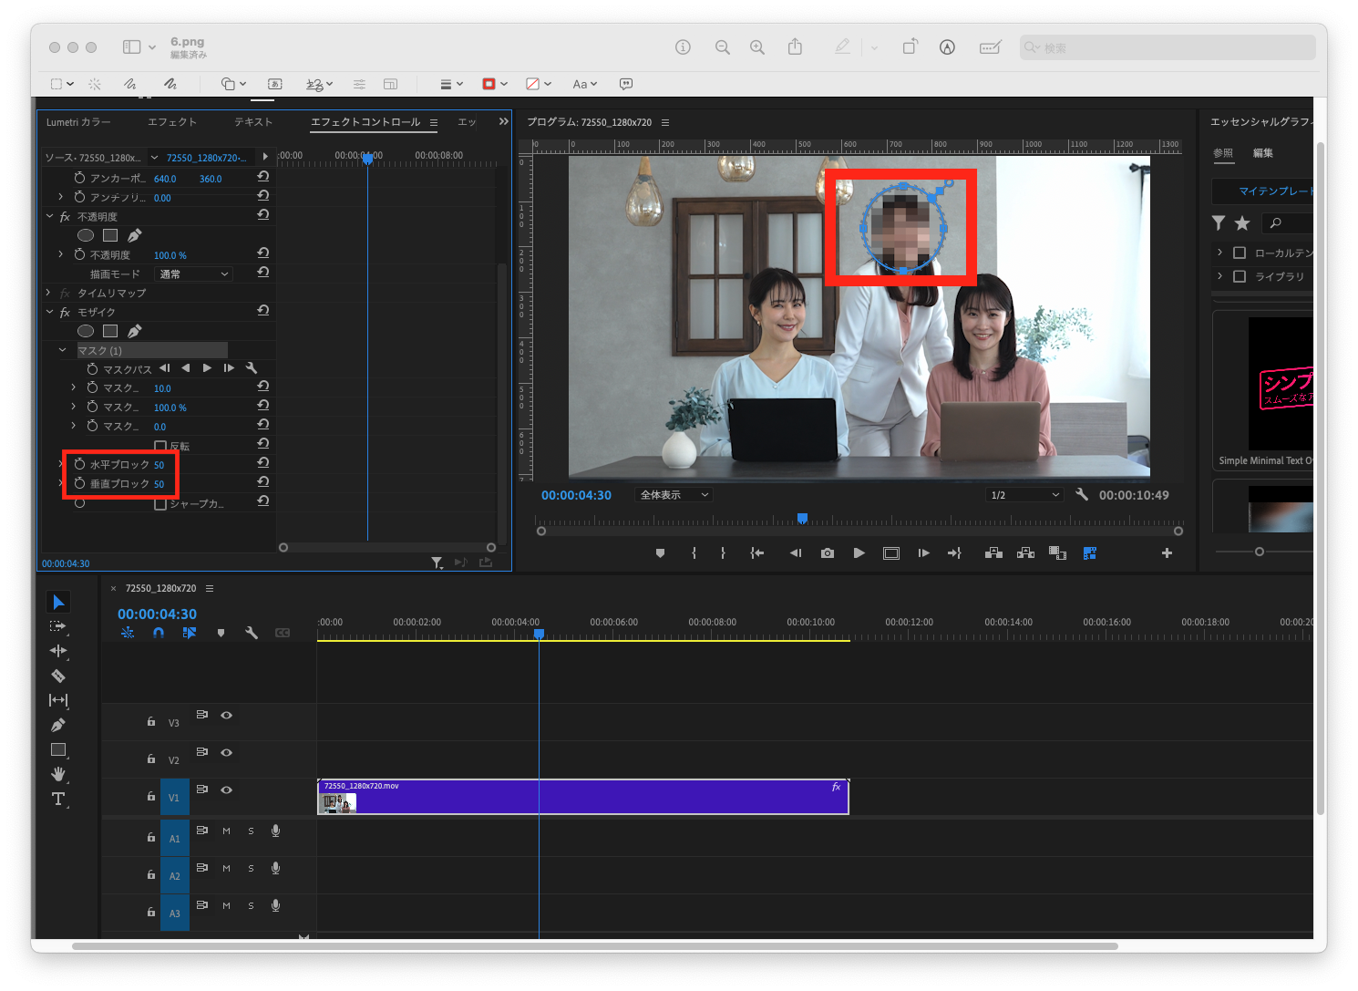Click the free-draw bezier mask icon under モザイク
This screenshot has height=991, width=1358.
tap(135, 330)
